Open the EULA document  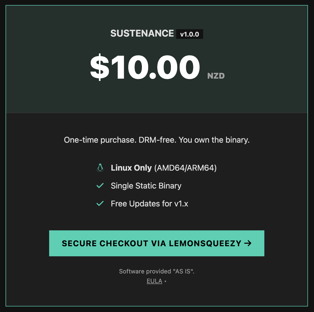tap(154, 281)
